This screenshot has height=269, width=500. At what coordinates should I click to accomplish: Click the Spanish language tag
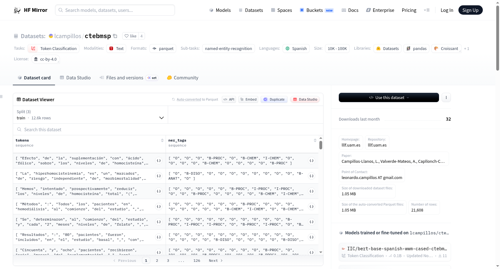click(x=296, y=48)
